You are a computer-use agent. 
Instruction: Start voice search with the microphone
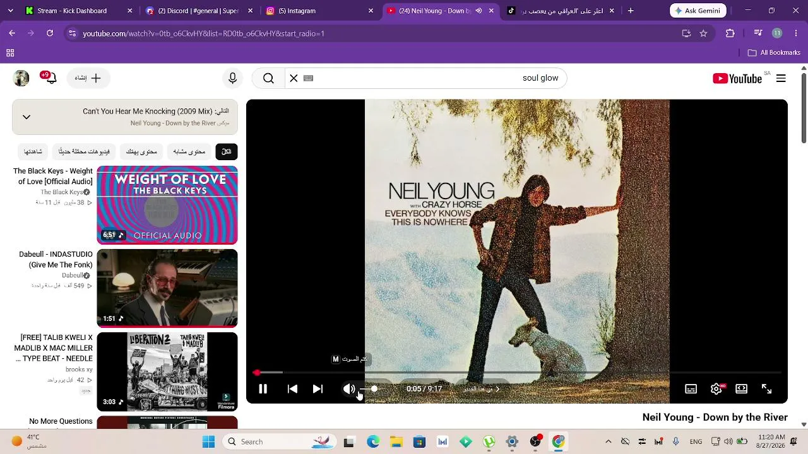(232, 78)
